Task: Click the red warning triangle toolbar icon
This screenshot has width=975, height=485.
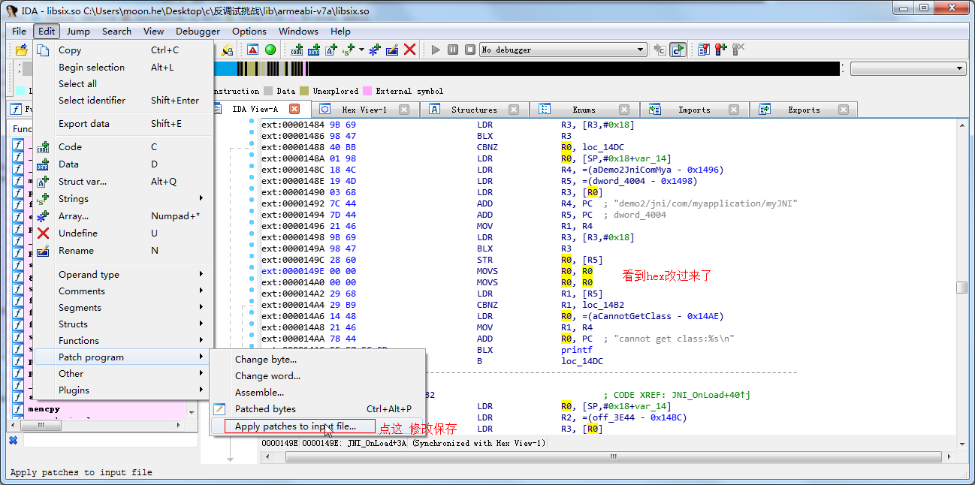Action: pyautogui.click(x=253, y=50)
